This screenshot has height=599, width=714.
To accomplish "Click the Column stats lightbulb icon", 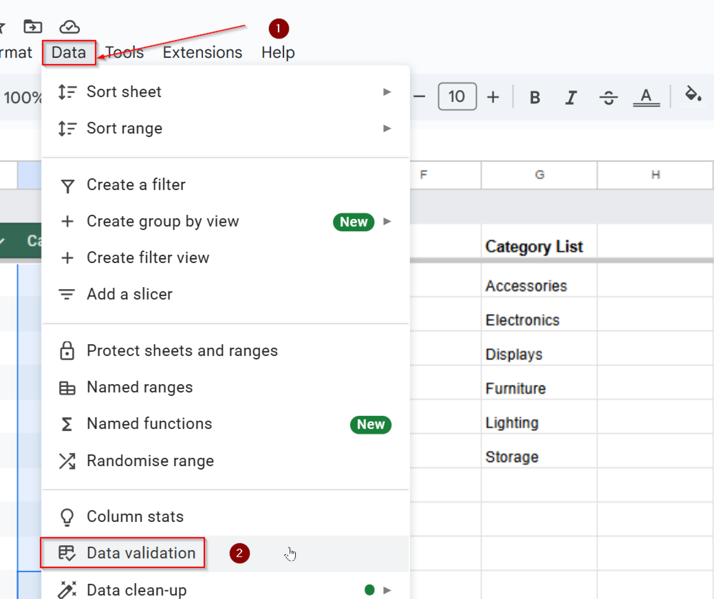I will tap(67, 516).
